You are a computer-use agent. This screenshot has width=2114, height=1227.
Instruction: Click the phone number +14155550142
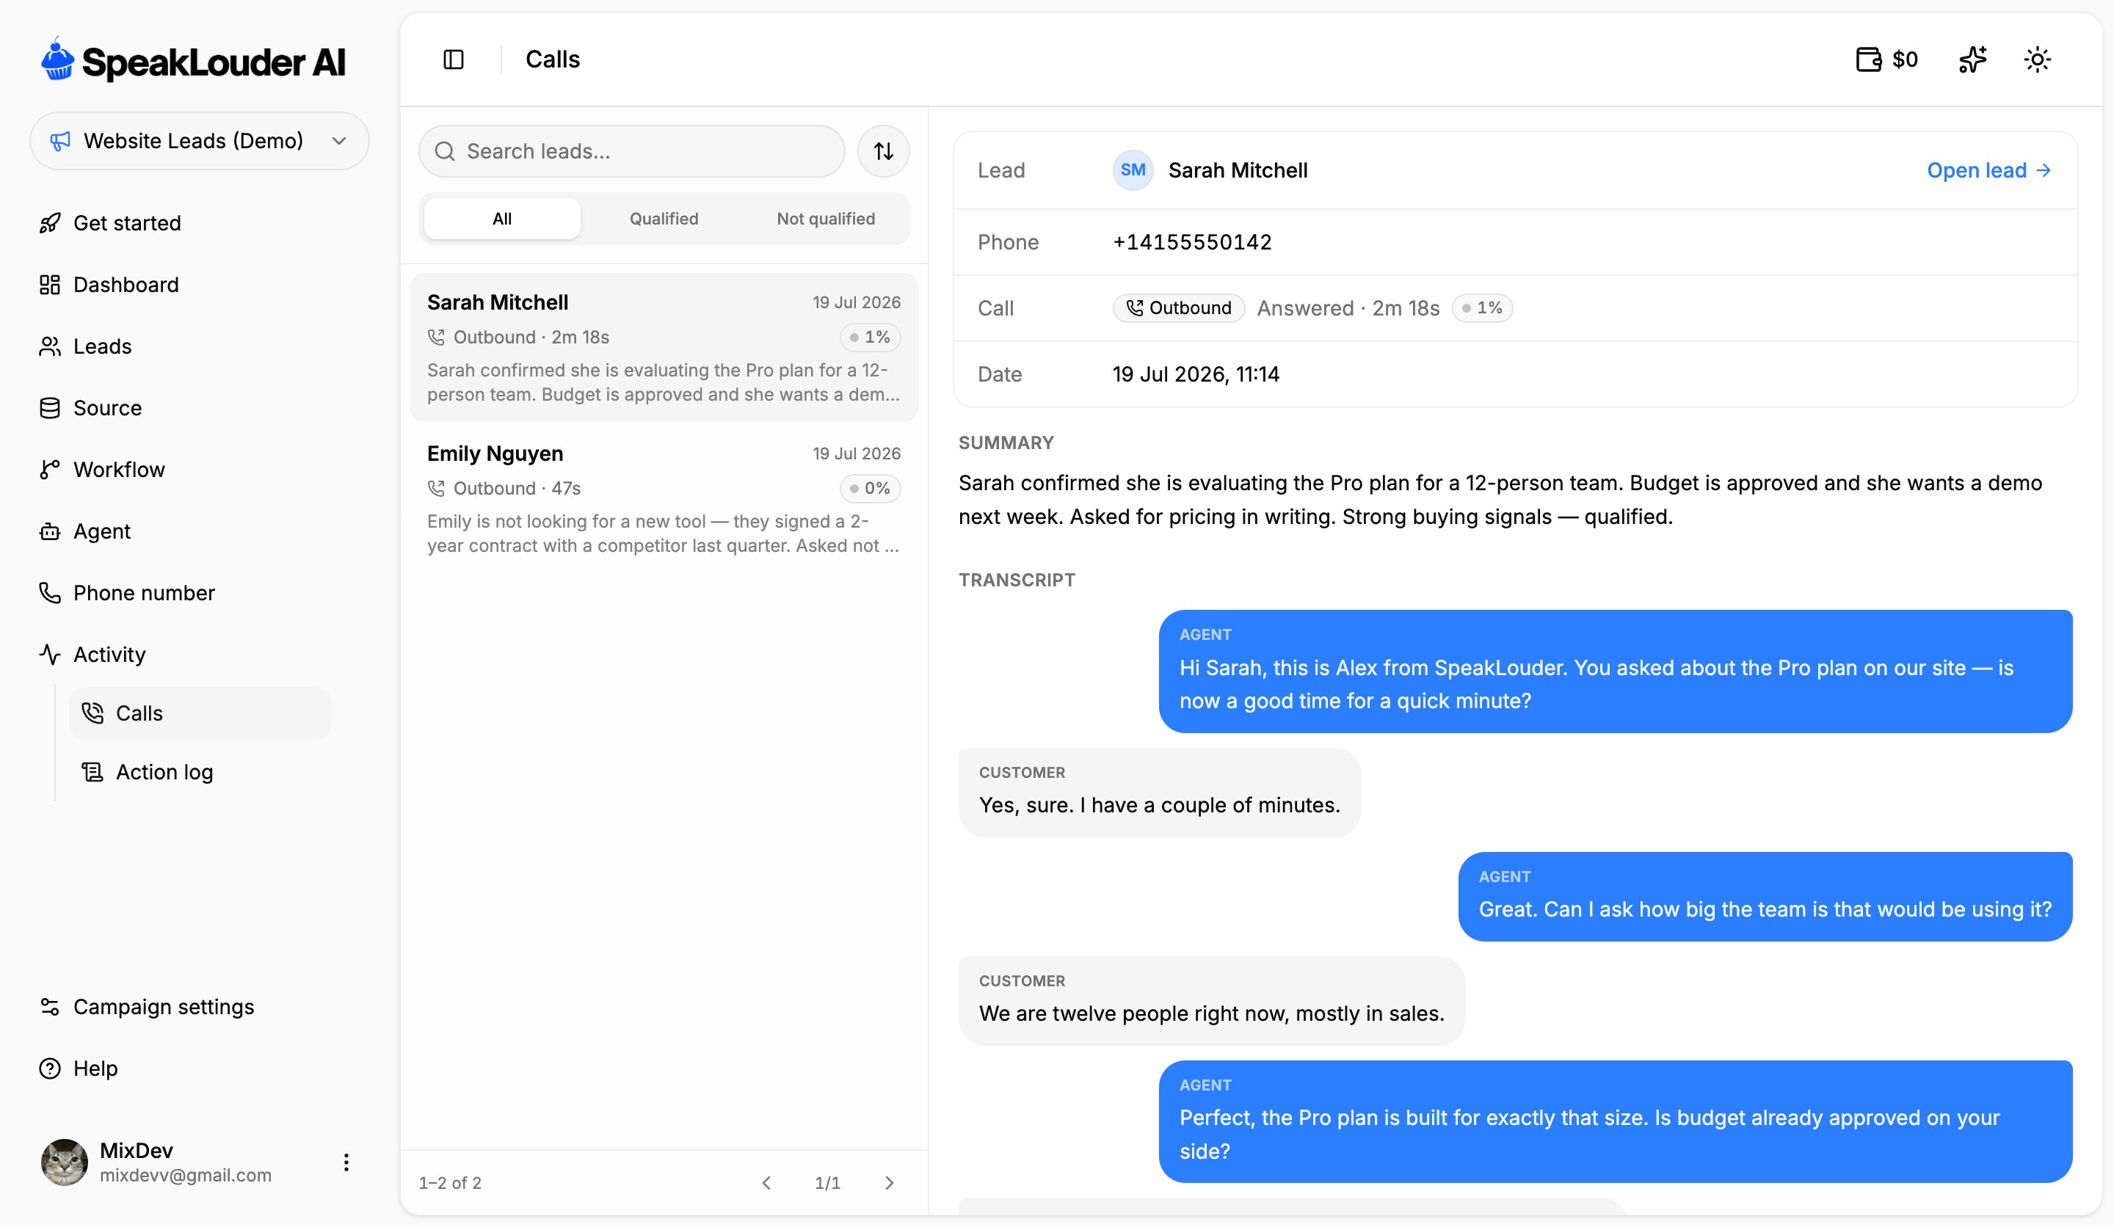pyautogui.click(x=1191, y=242)
